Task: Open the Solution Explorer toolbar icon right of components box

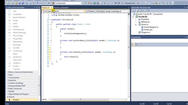Action: pyautogui.click(x=85, y=3)
